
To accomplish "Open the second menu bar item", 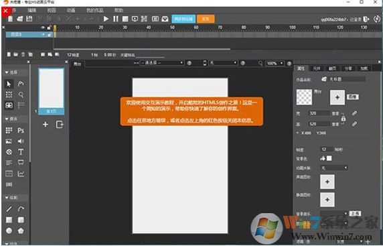I will tap(31, 10).
